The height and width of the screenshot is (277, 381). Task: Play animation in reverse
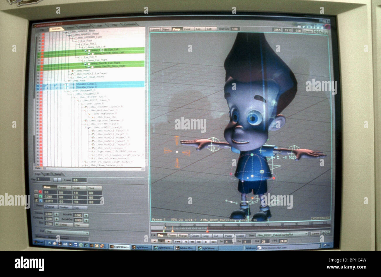click(x=154, y=241)
